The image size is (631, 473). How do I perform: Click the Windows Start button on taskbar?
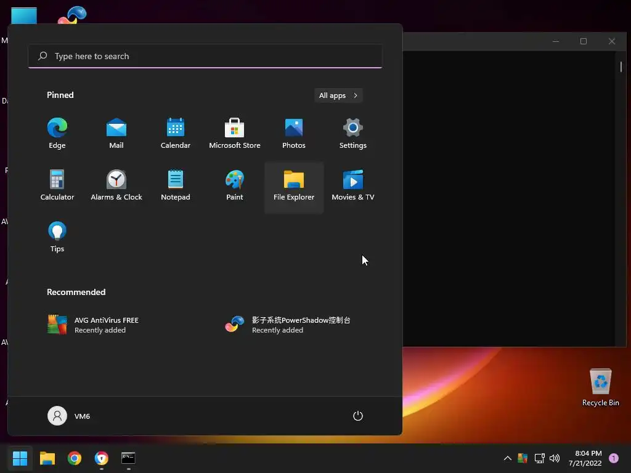tap(20, 458)
